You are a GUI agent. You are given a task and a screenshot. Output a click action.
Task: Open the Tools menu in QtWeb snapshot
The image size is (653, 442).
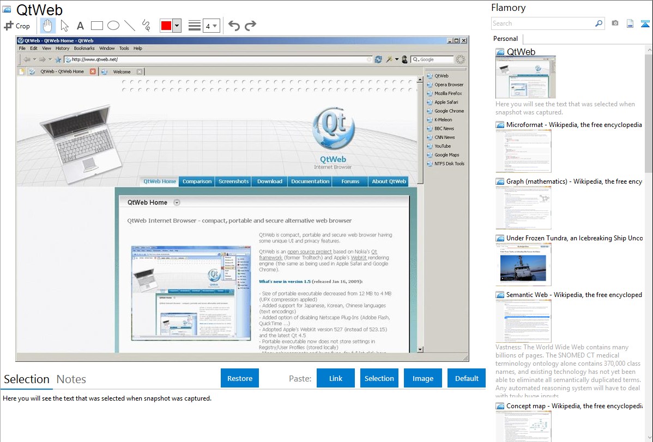(124, 49)
